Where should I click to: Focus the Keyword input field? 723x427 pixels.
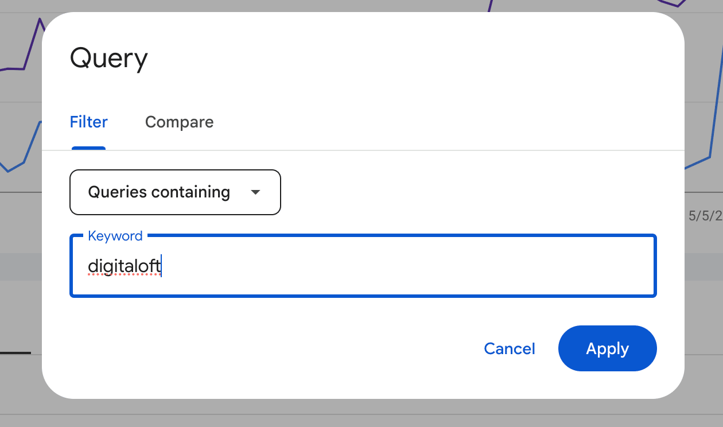pyautogui.click(x=363, y=266)
